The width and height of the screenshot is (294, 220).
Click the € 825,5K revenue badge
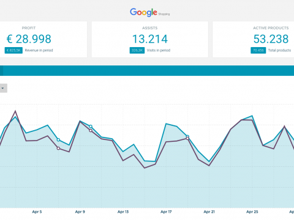pos(13,50)
